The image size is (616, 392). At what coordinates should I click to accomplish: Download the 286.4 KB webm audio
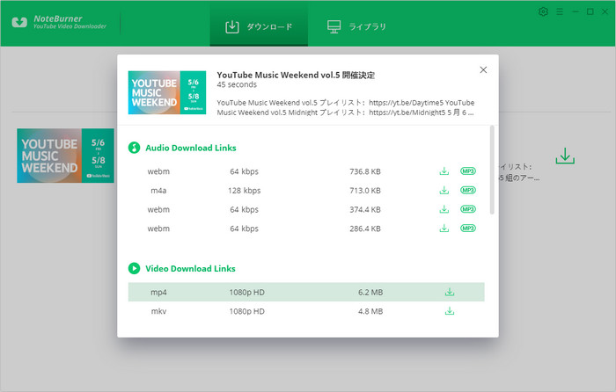click(444, 228)
